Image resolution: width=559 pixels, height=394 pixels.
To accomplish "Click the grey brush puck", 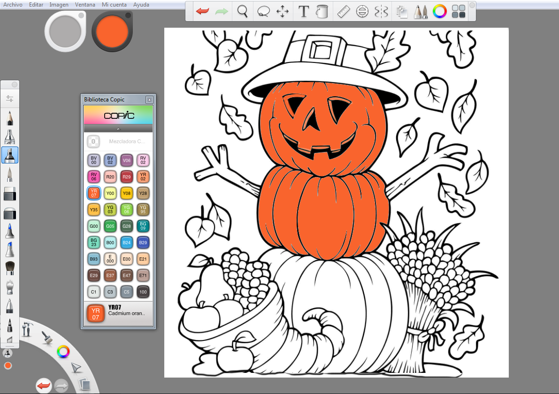I will (x=65, y=31).
